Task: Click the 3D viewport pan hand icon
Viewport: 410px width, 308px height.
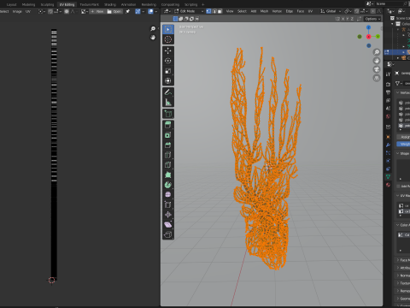Action: (377, 61)
